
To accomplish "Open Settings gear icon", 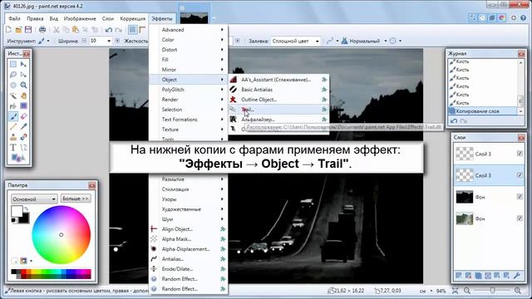I will pos(514,18).
